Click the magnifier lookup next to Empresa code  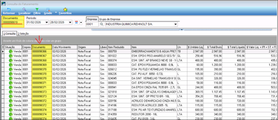click(102, 24)
